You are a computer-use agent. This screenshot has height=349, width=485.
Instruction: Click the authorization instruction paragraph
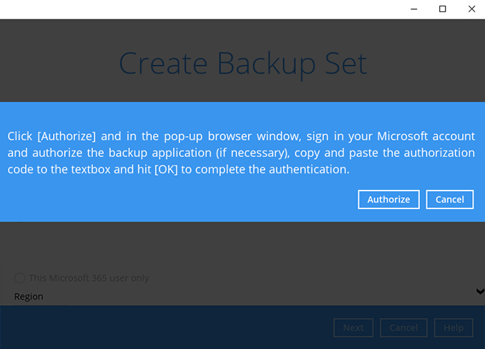pyautogui.click(x=241, y=153)
